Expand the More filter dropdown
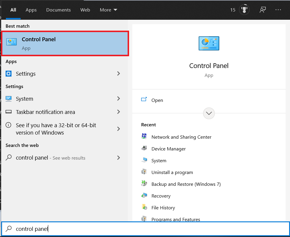The height and width of the screenshot is (237, 290). [108, 10]
